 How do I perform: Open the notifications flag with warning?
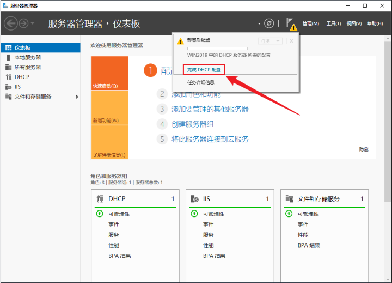point(291,25)
